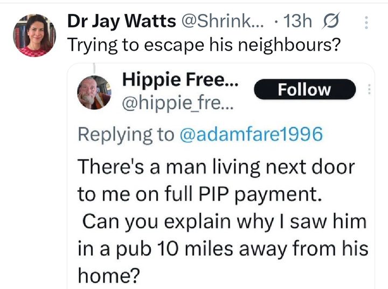
Task: Open Hippie Free's profile picture
Action: click(94, 92)
